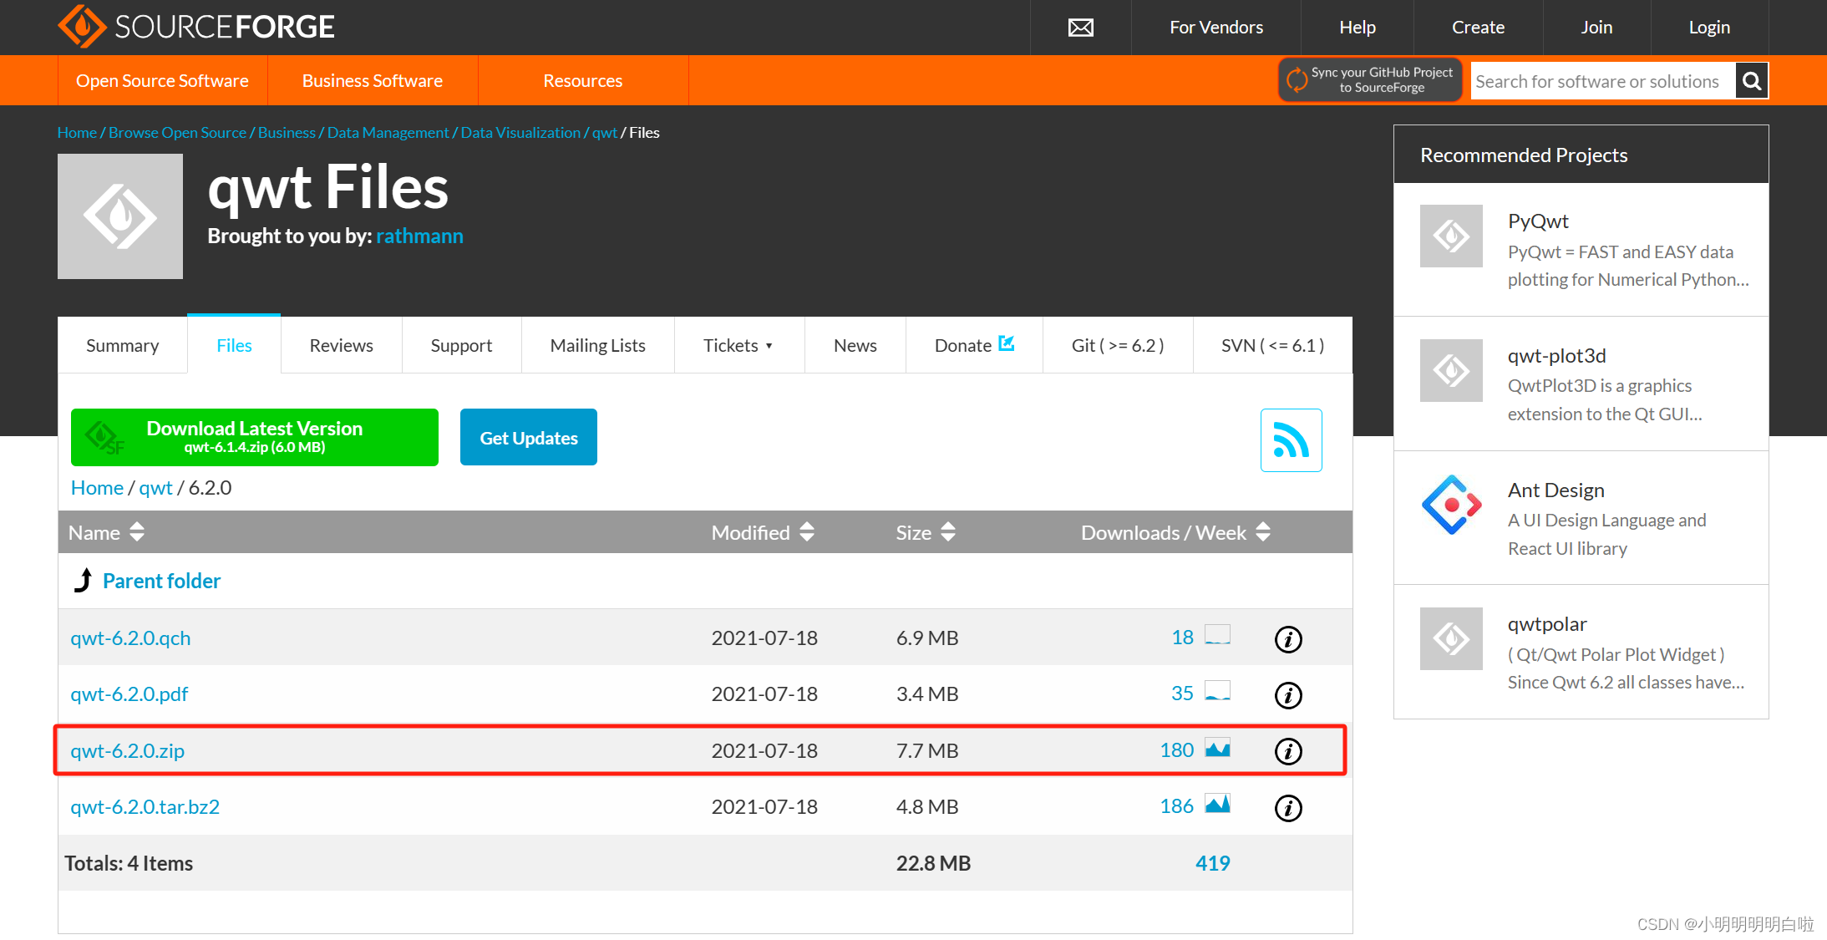Image resolution: width=1827 pixels, height=940 pixels.
Task: Click download stats chart for qwt-6.2.0.pdf
Action: point(1217,692)
